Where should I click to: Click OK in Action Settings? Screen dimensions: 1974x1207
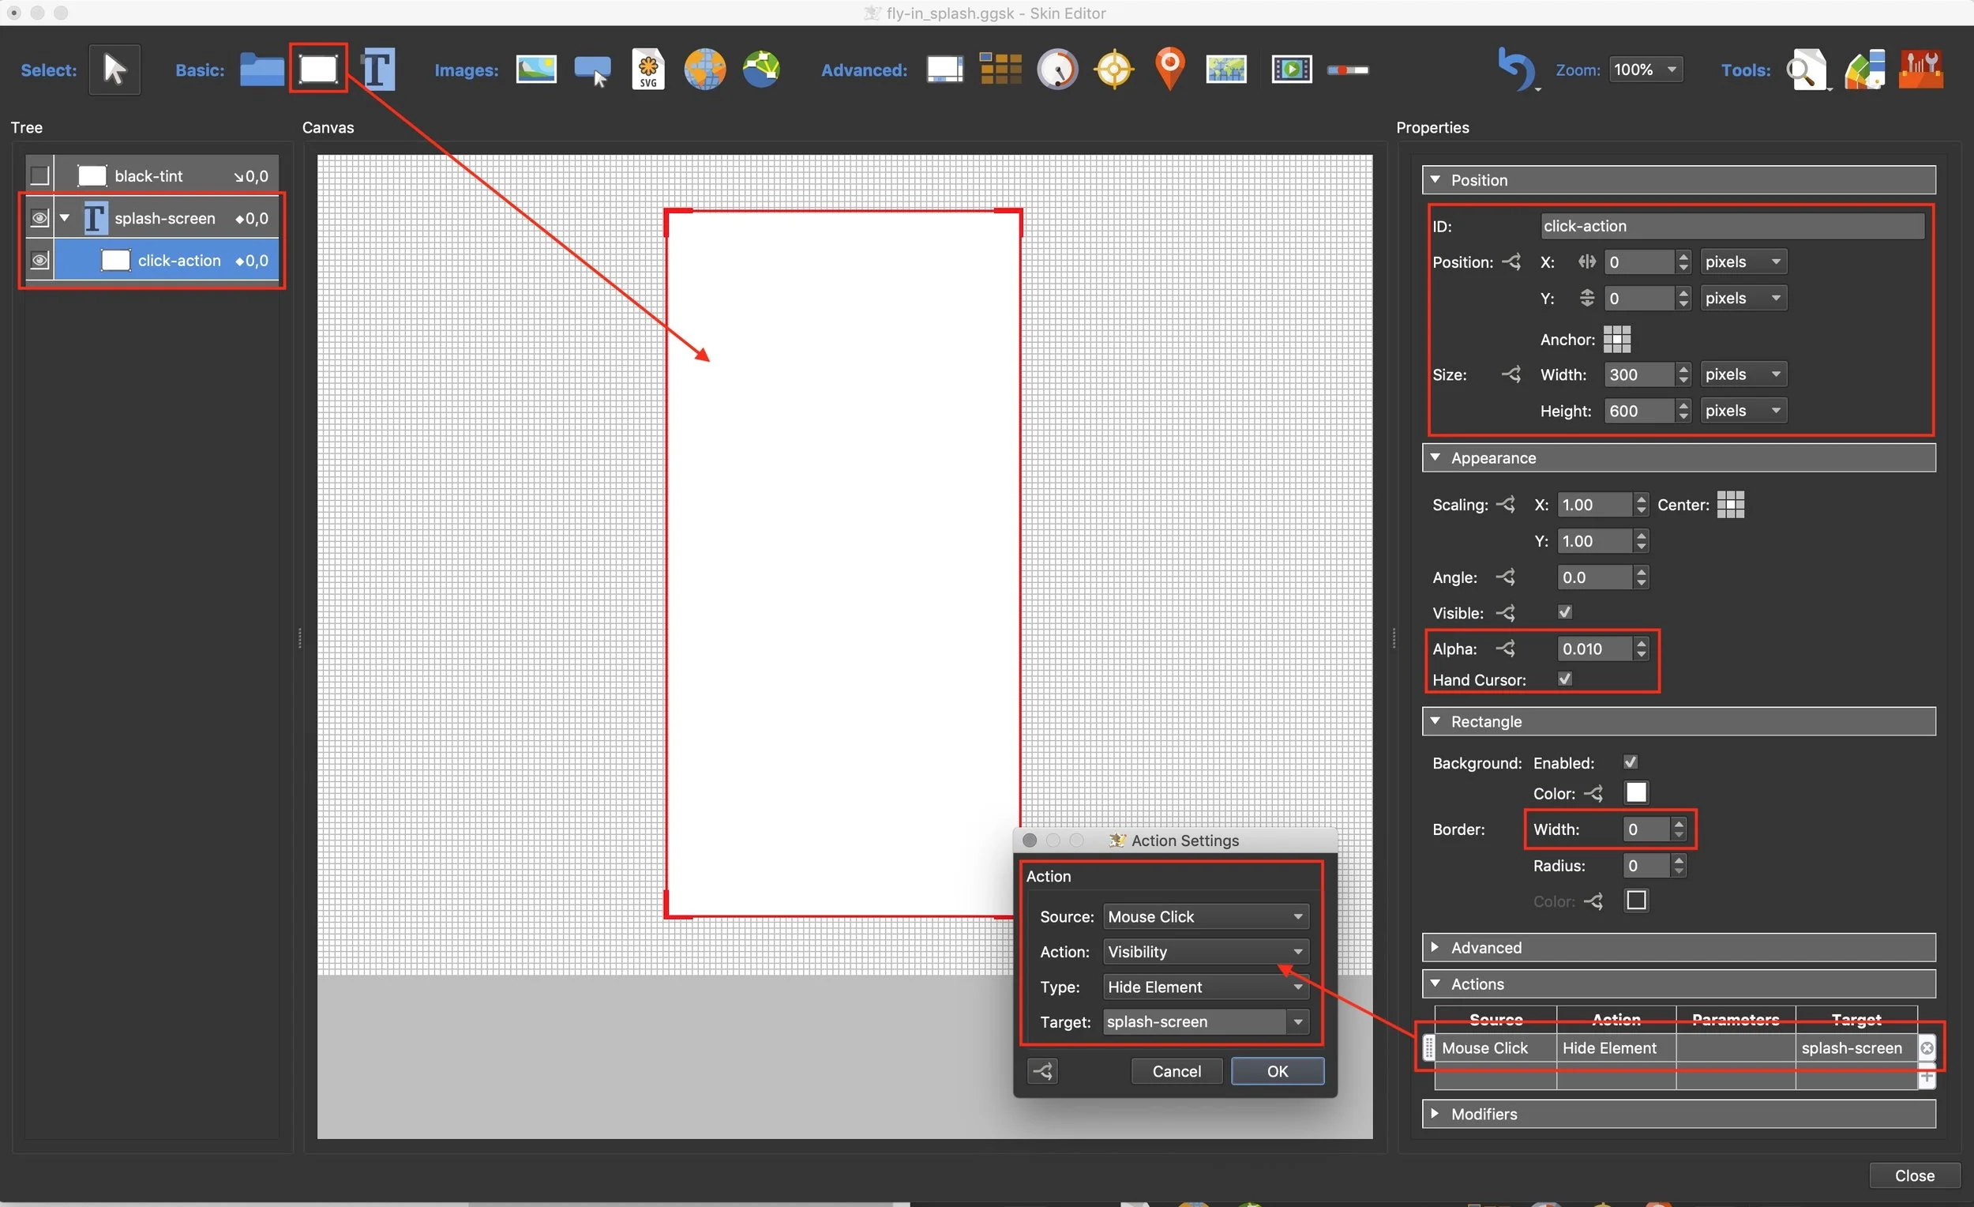[x=1277, y=1071]
